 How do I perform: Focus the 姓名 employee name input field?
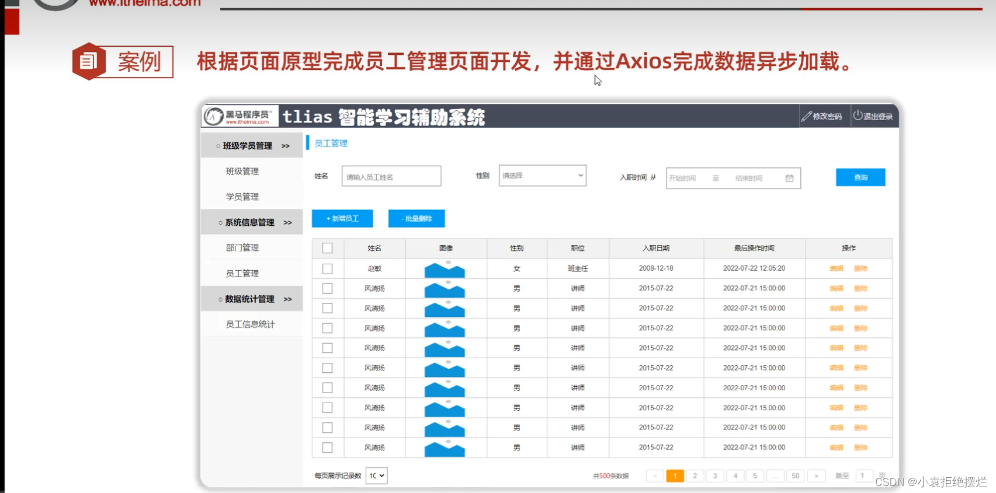pos(391,176)
